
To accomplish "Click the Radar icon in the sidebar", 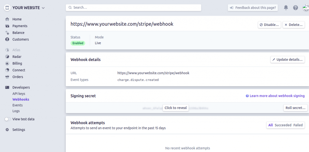I will [x=7, y=57].
